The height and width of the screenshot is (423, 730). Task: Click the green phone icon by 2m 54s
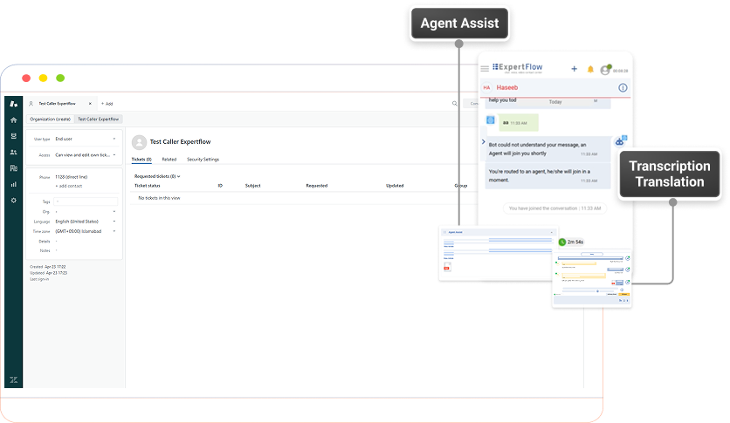click(x=562, y=242)
